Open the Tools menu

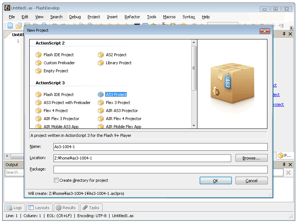click(x=152, y=17)
